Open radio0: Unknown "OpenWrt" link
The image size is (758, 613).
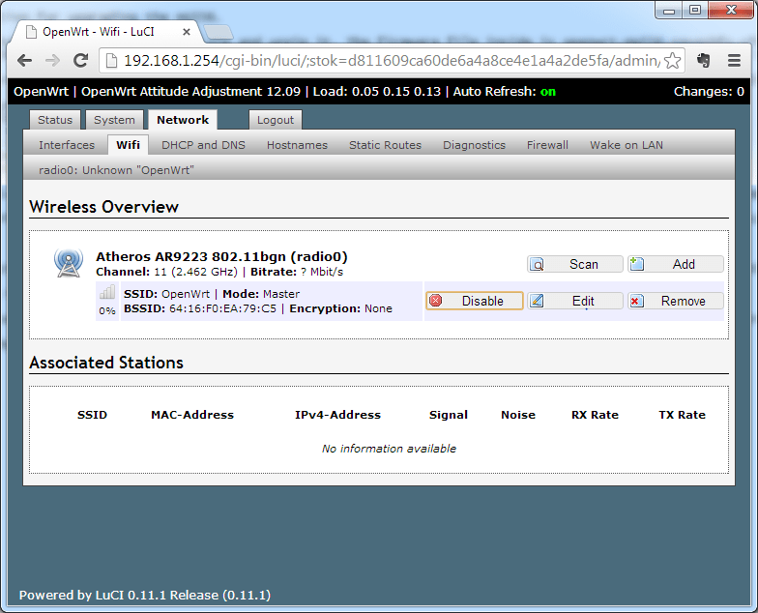116,170
